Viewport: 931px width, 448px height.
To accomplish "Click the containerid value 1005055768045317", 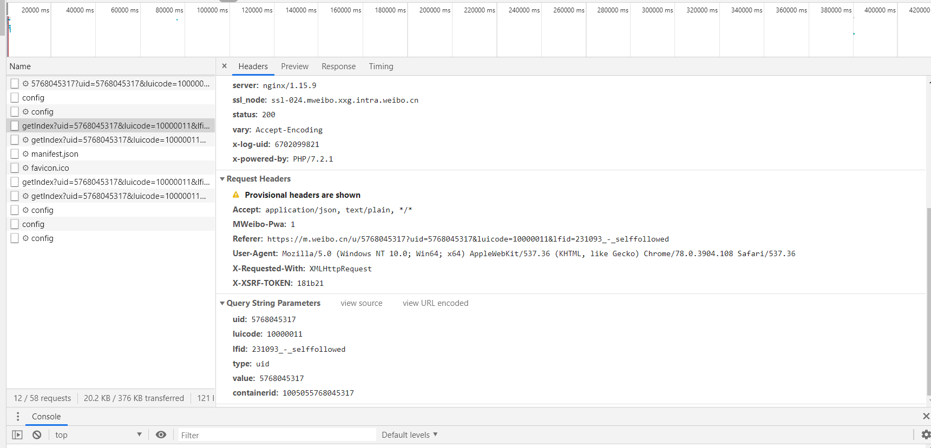I will point(318,393).
